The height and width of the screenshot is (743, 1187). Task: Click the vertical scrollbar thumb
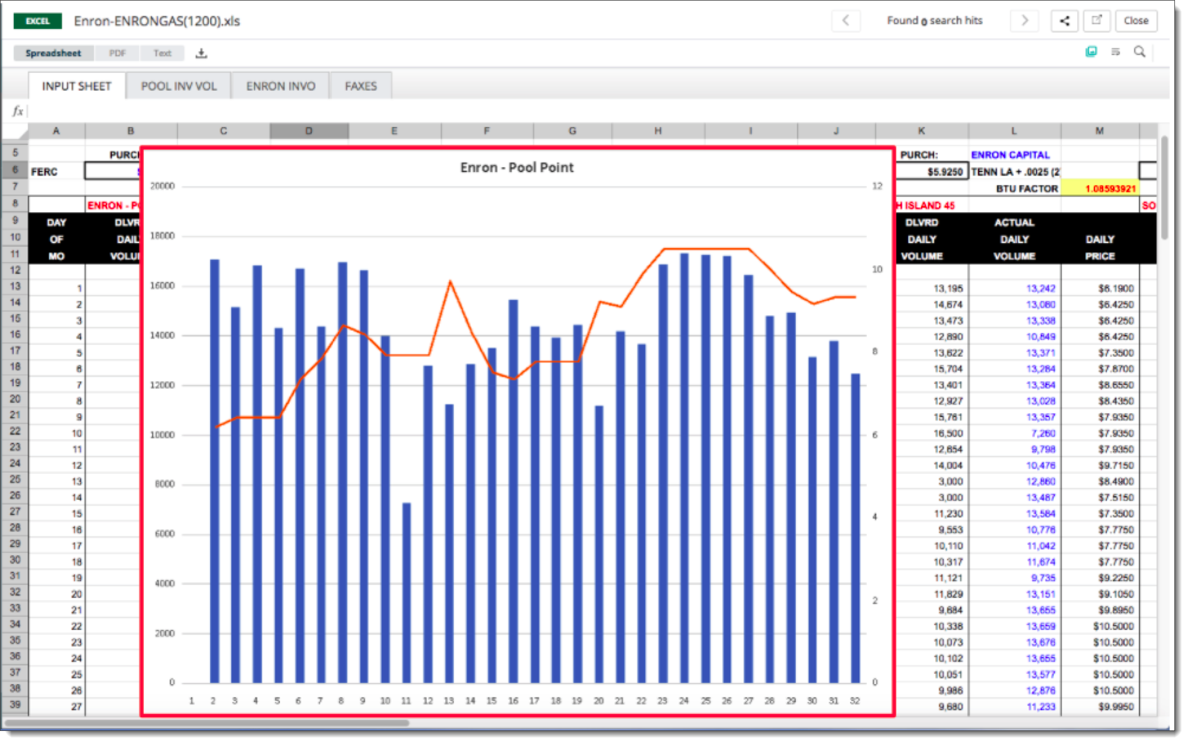tap(1165, 188)
